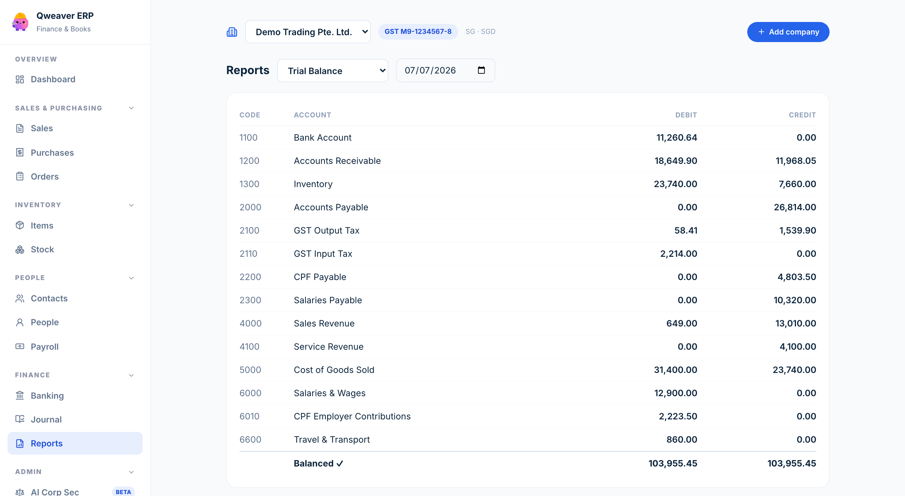Click the SG · SGD currency label
905x496 pixels.
(x=480, y=32)
